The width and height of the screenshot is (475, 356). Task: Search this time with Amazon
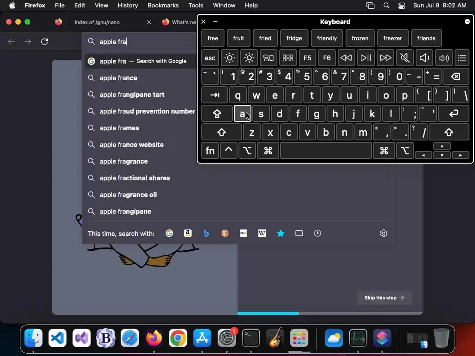coord(188,233)
